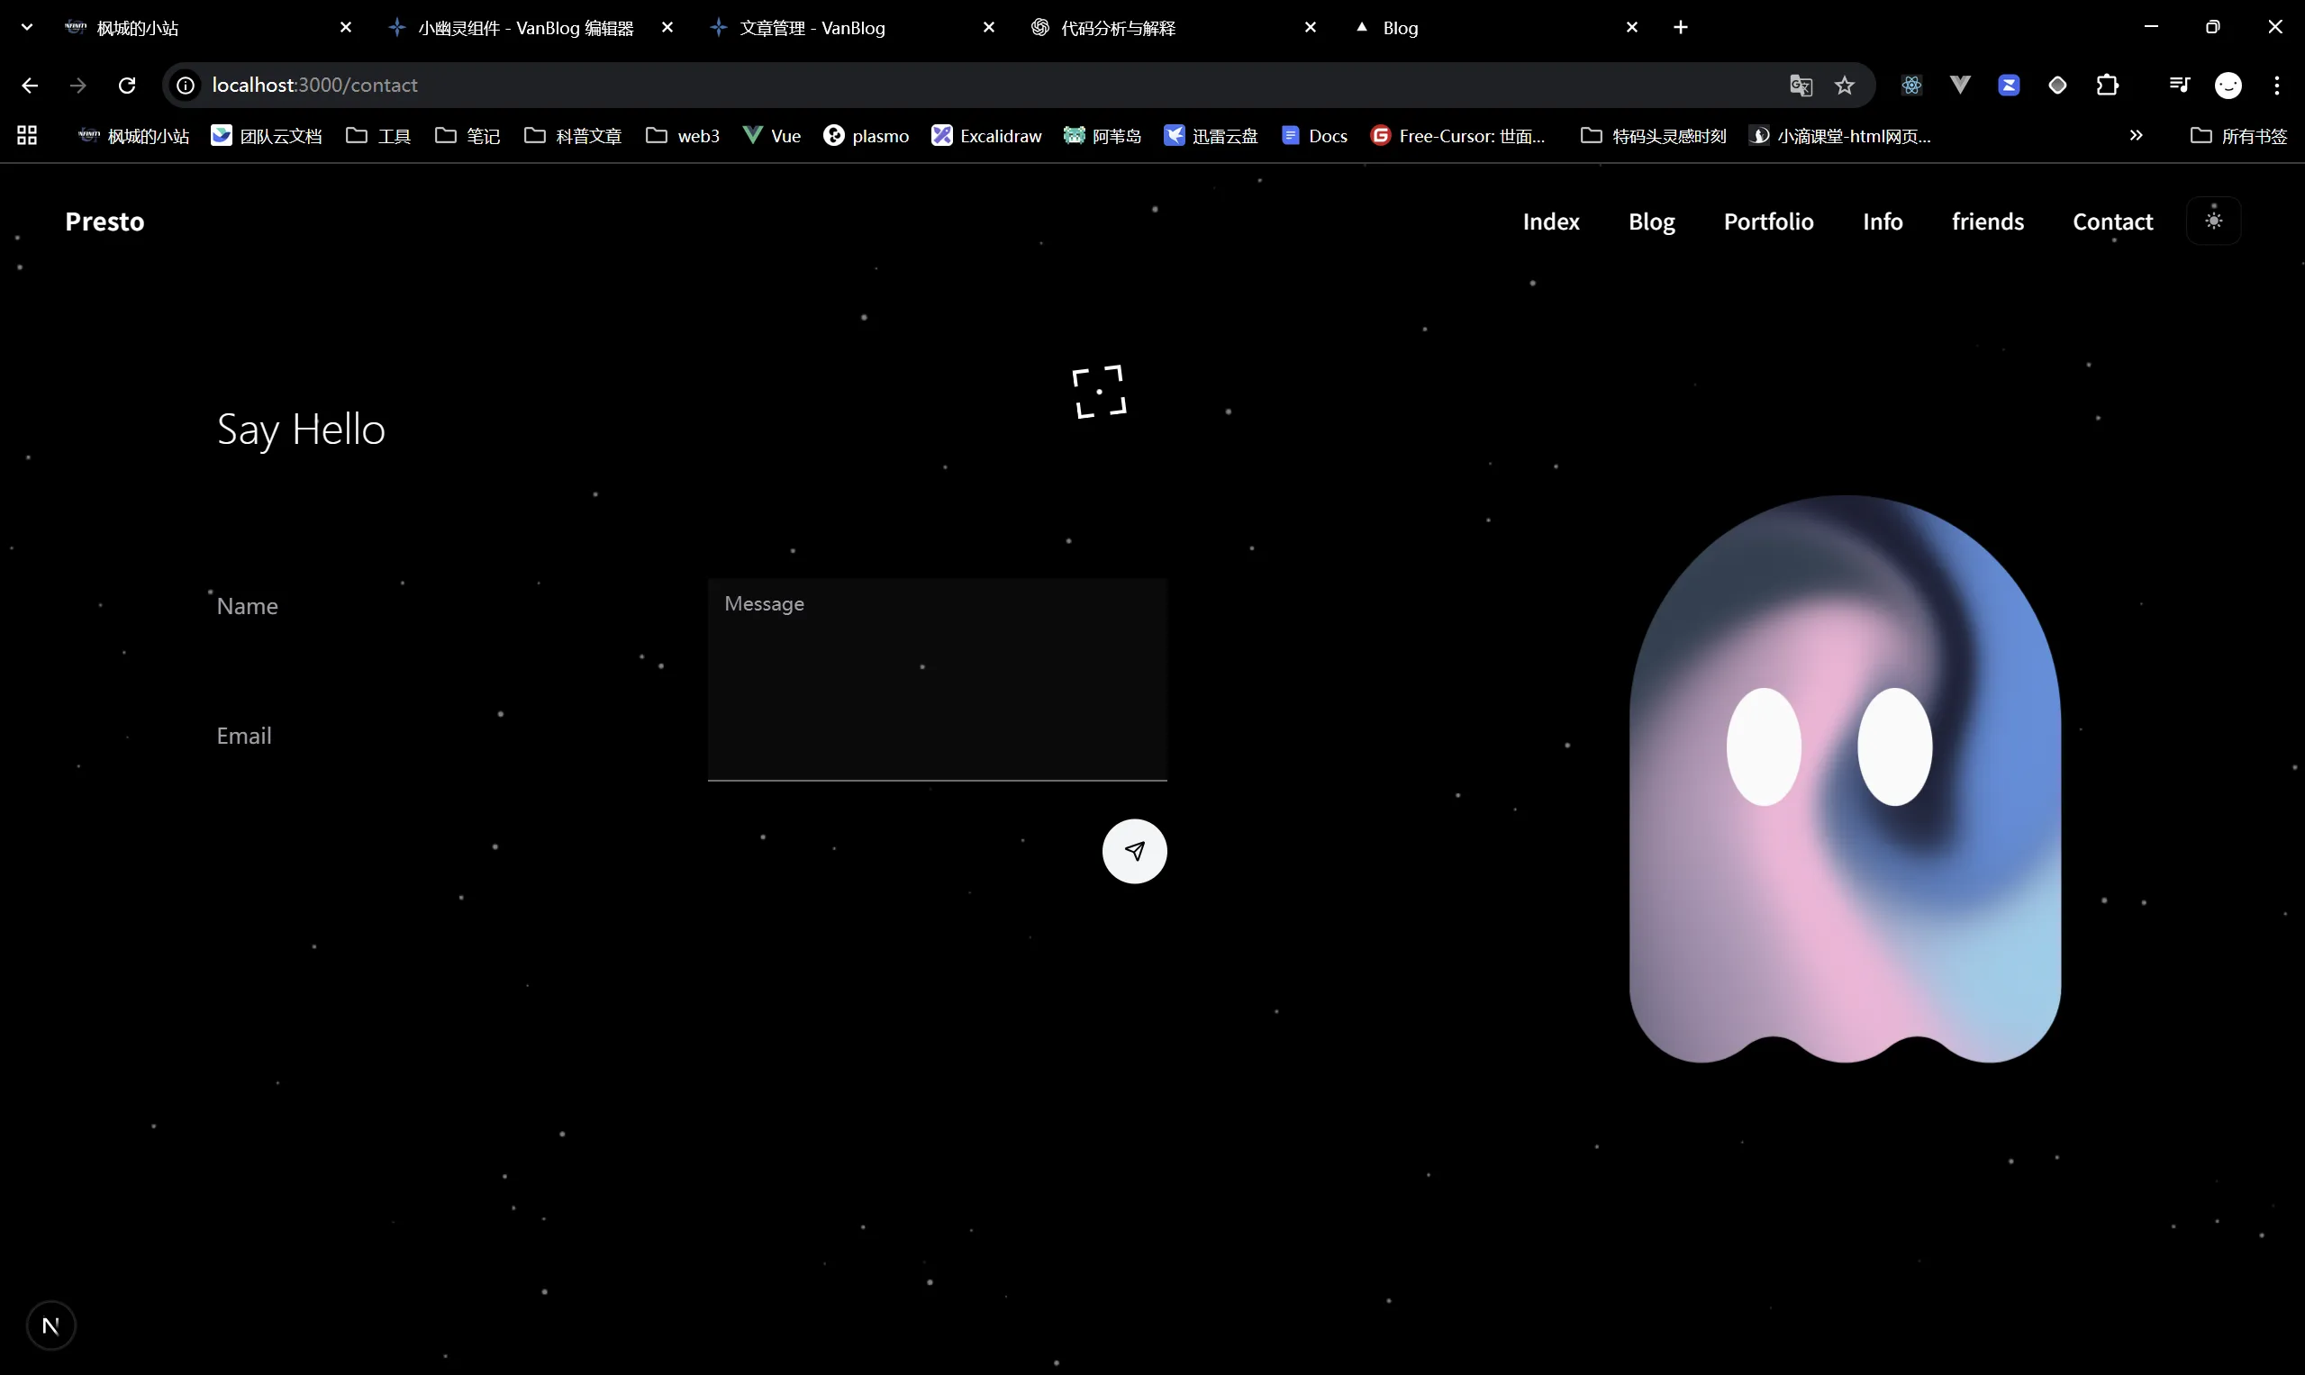The image size is (2305, 1375).
Task: Open the Chrome three-dot menu
Action: [x=2276, y=86]
